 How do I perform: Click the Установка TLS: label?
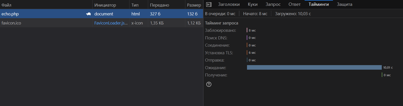tap(219, 53)
